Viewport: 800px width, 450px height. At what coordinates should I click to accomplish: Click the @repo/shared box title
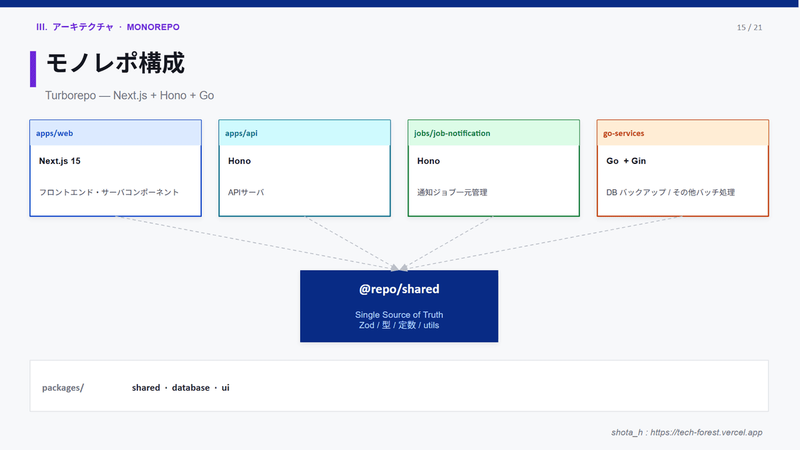[399, 289]
